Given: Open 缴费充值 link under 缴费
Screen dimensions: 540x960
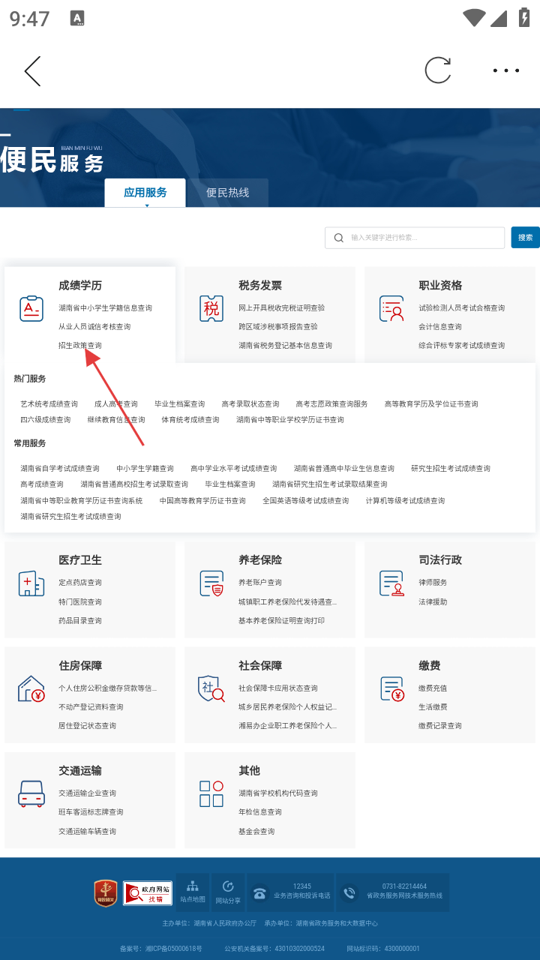Looking at the screenshot, I should click(x=433, y=688).
